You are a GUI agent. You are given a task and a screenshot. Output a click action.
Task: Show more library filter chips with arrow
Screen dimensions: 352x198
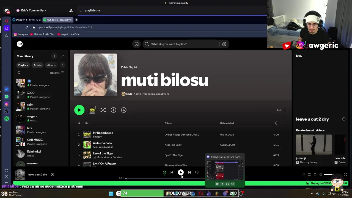[x=62, y=65]
